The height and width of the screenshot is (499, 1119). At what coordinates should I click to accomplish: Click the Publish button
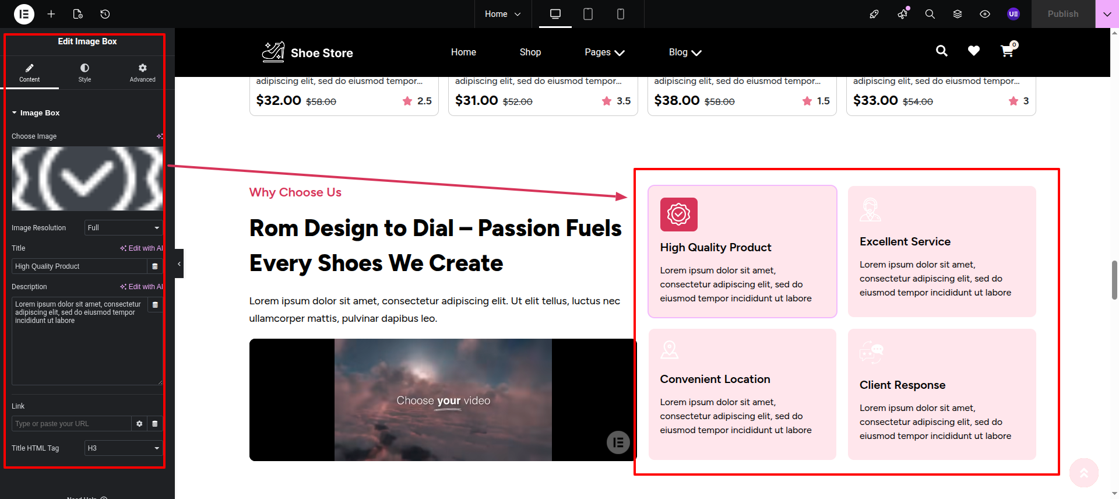coord(1062,14)
